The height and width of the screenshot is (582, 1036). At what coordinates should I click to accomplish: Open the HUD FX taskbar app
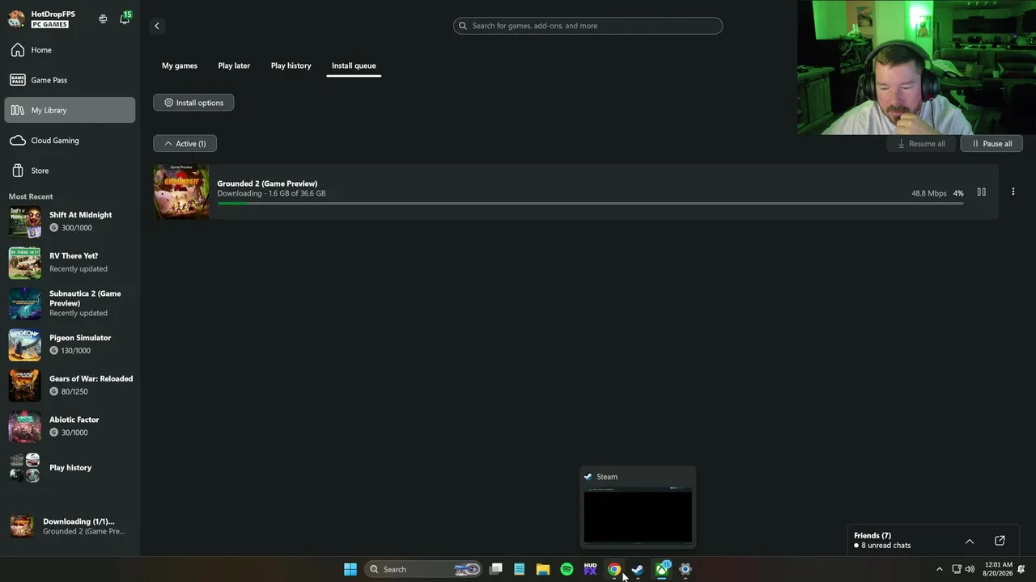pyautogui.click(x=590, y=569)
